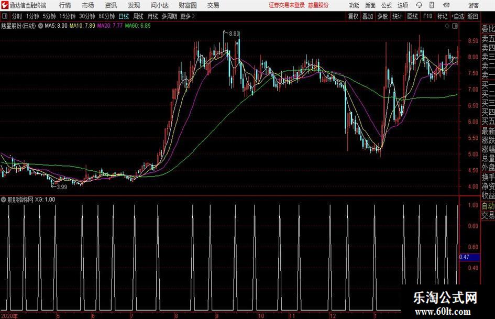495x319 pixels.
Task: Open the 行情 menu
Action: (65, 5)
